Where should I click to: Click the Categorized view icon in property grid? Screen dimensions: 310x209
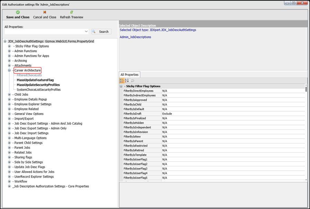122,81
